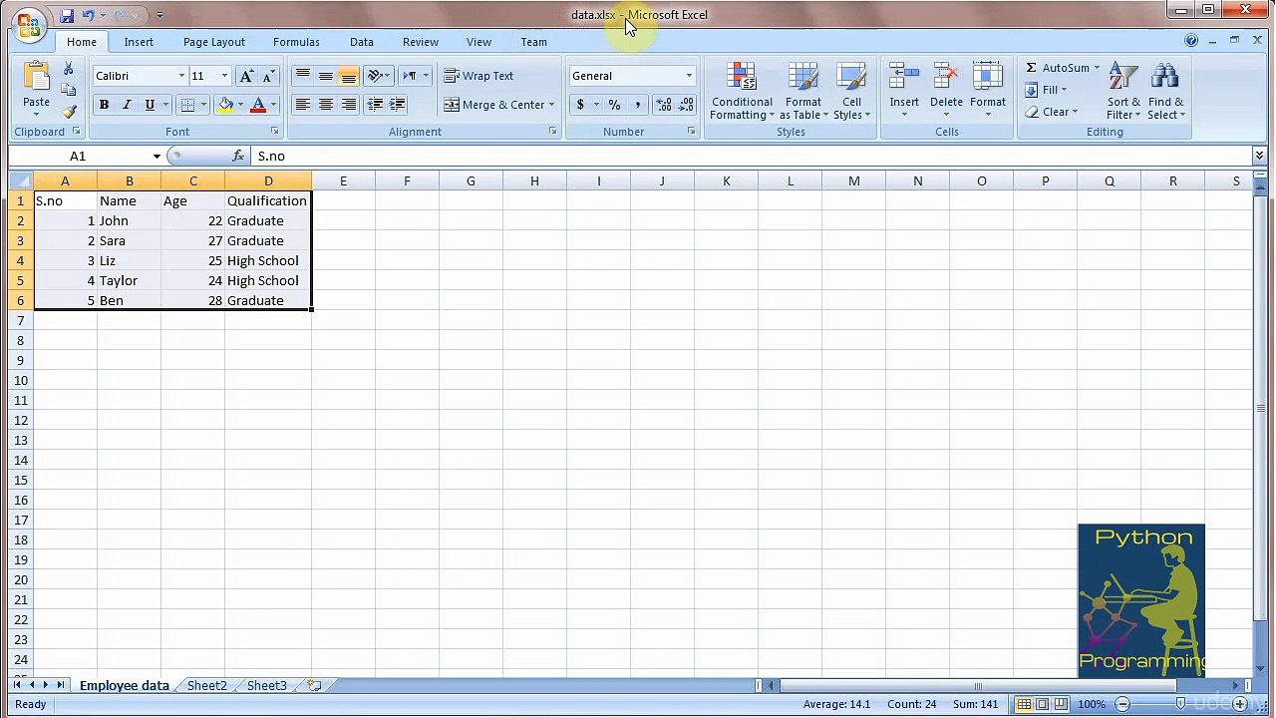Align cell text right
Viewport: 1276px width, 718px height.
point(348,104)
